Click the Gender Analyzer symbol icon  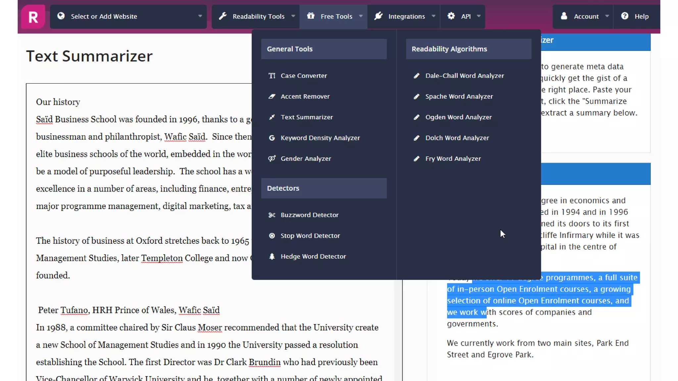[x=272, y=159]
